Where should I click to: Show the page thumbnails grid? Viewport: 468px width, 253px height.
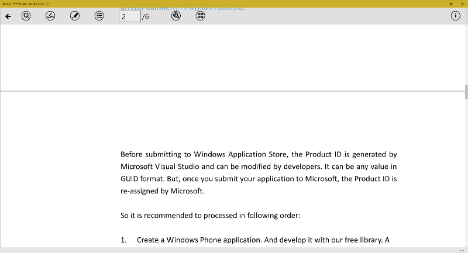(200, 16)
